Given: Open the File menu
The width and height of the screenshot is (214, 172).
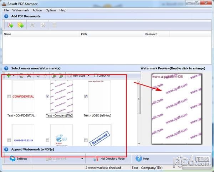Looking at the screenshot, I should (x=6, y=10).
